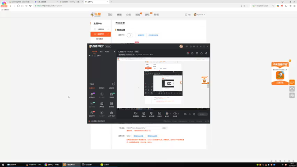Click the browser bookmark star icon

(30, 6)
